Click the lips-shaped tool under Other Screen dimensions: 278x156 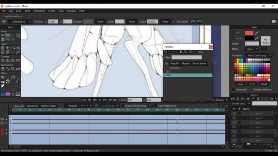(8, 81)
